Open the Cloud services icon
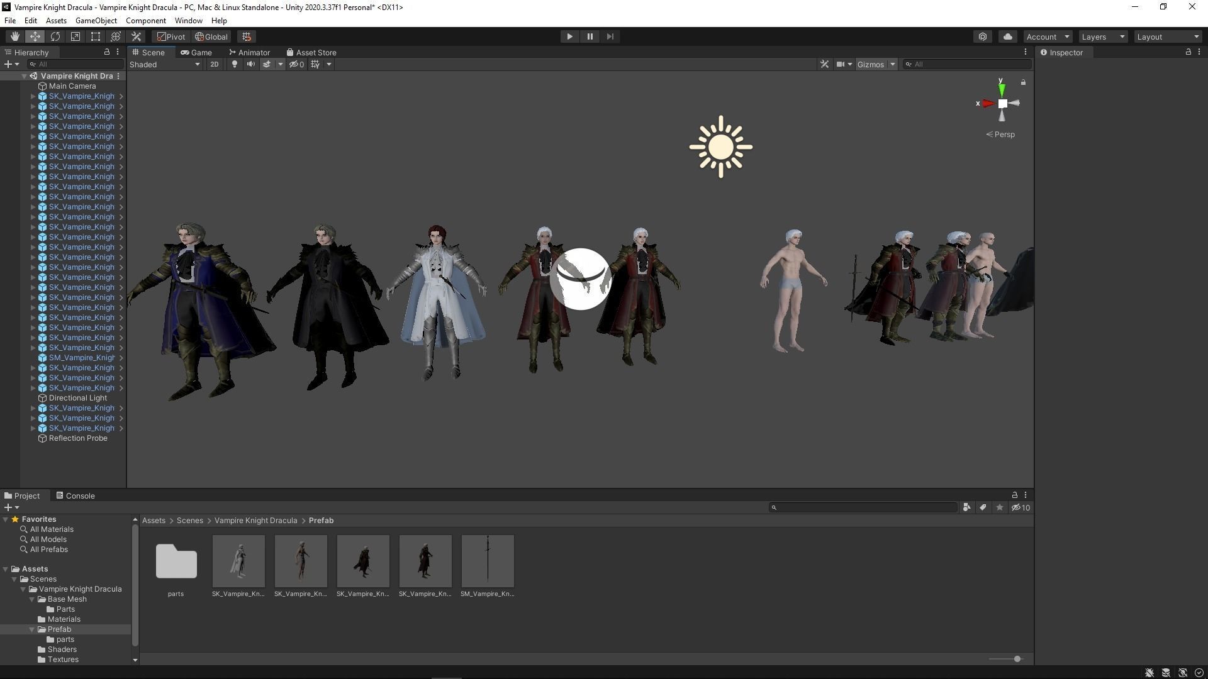Screen dimensions: 1208x679 click(1007, 36)
